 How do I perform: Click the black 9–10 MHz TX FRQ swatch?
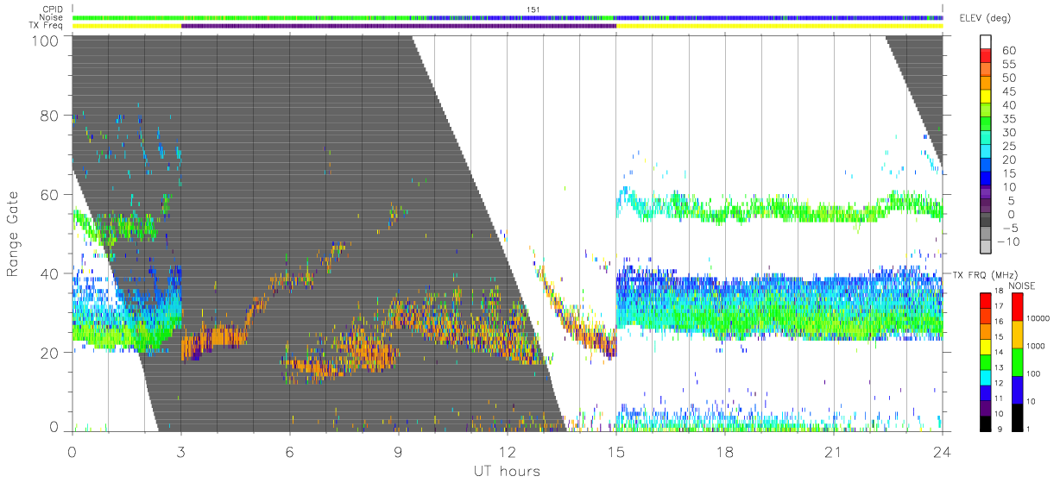(x=987, y=423)
